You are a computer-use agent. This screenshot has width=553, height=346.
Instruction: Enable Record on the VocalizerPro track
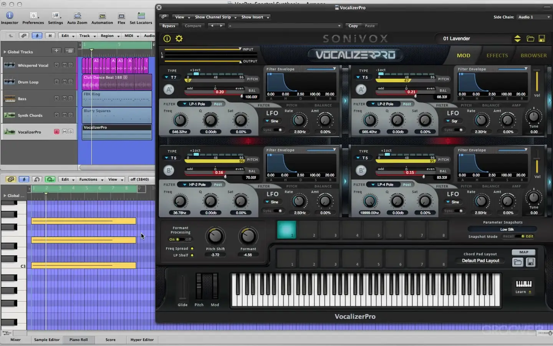56,131
